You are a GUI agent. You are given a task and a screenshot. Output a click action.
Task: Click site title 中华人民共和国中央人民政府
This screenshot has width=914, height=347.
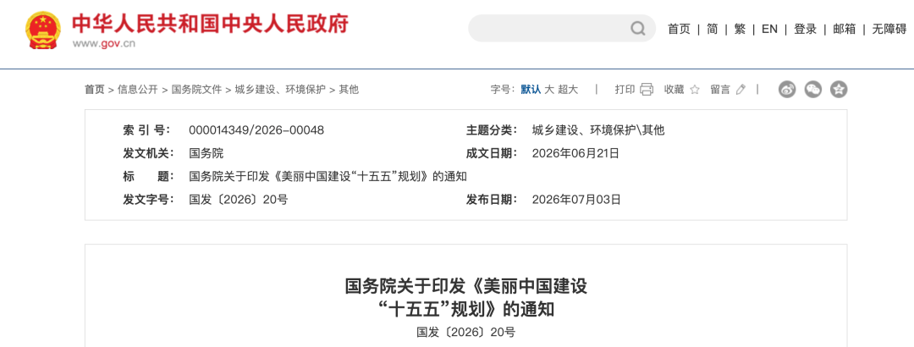coord(210,24)
